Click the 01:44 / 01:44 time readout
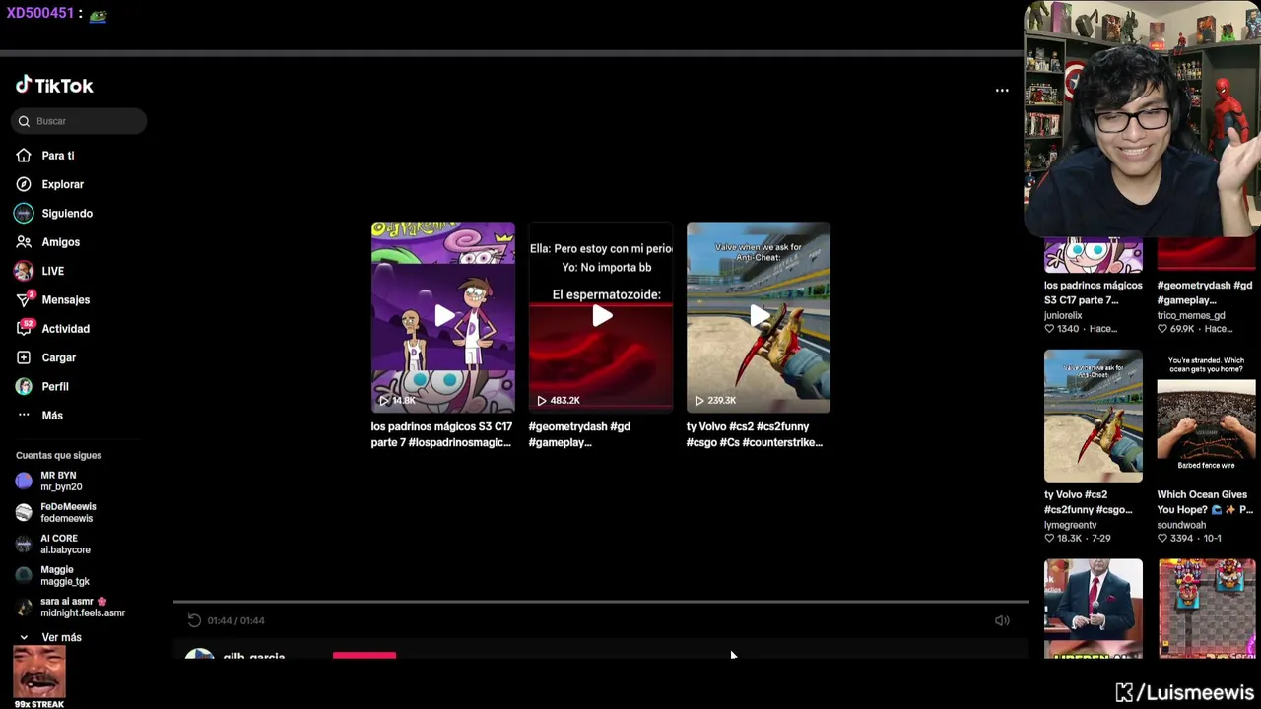The image size is (1261, 709). 236,620
